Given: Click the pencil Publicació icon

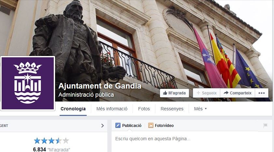Looking at the screenshot, I should point(118,125).
